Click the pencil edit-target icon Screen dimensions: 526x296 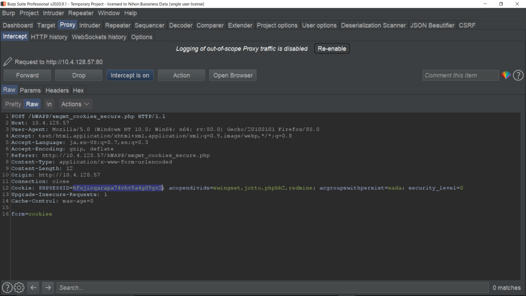[x=8, y=62]
